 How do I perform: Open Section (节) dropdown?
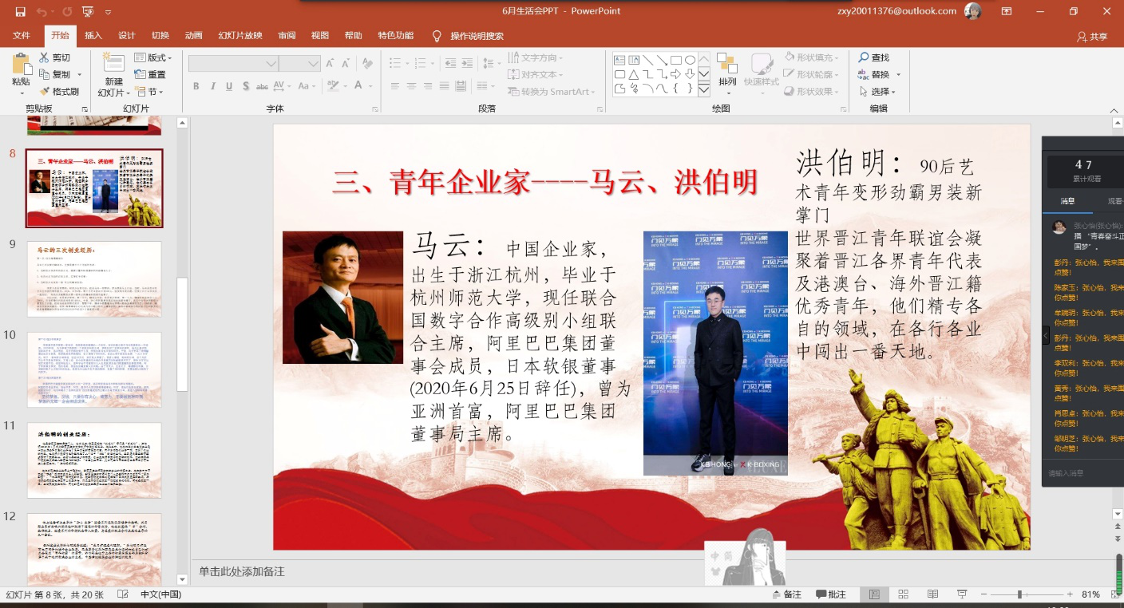(x=148, y=92)
